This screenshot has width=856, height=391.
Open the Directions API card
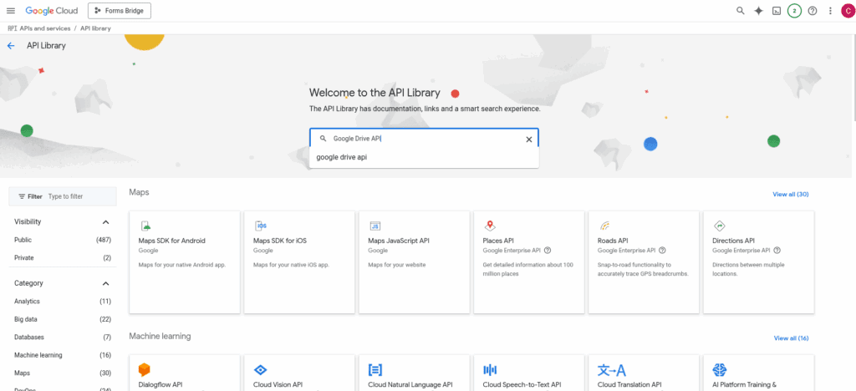[x=759, y=262]
